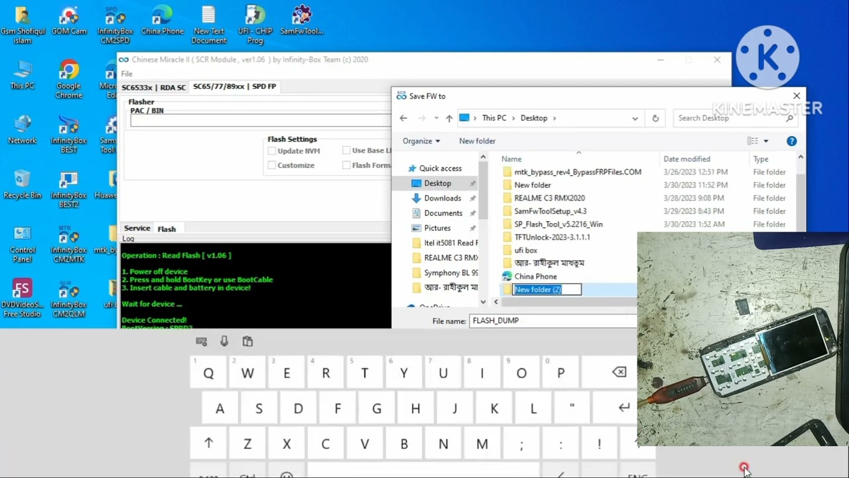Open the view options dropdown arrow
The height and width of the screenshot is (478, 849).
tap(765, 141)
